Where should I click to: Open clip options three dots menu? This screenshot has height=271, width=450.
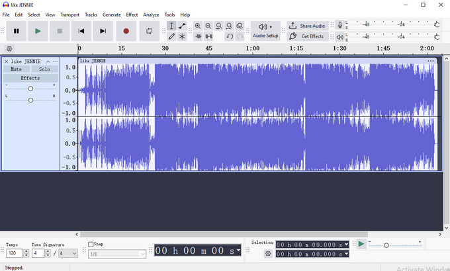tap(431, 61)
